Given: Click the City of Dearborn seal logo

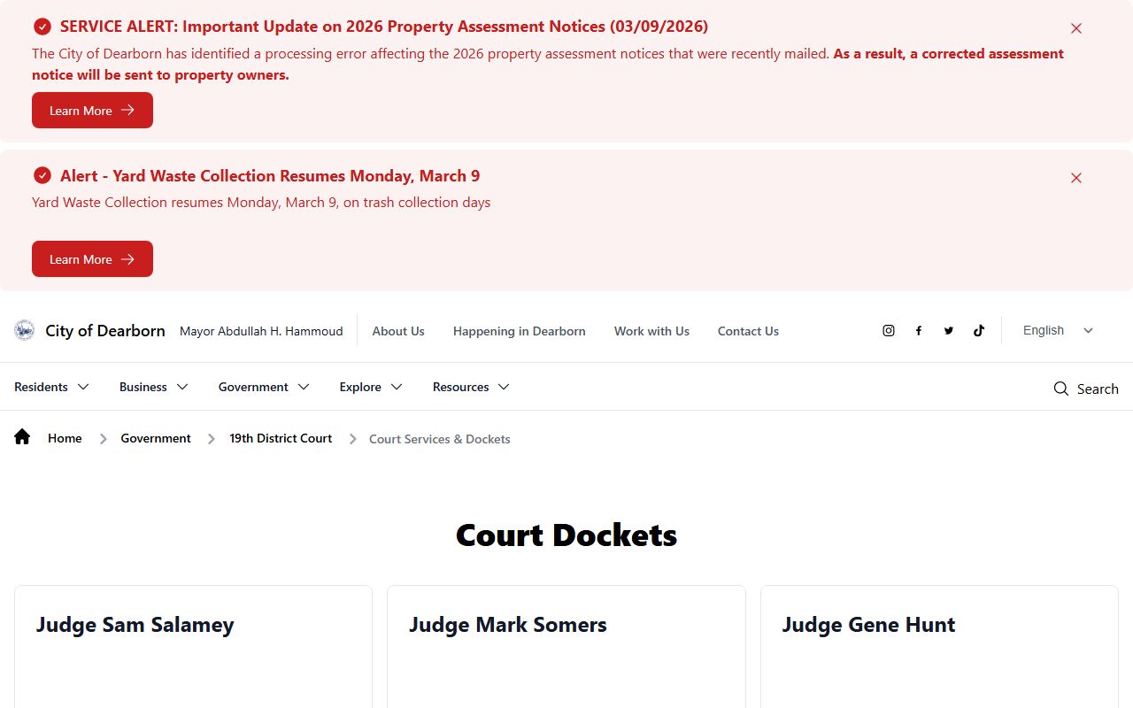Looking at the screenshot, I should click(25, 330).
